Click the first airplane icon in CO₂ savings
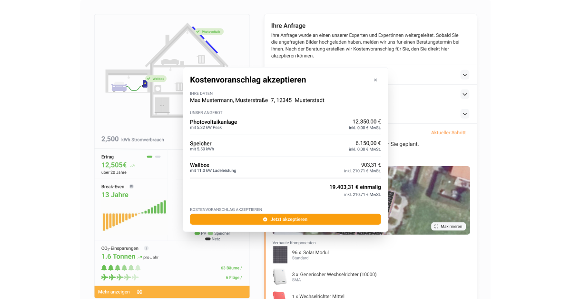This screenshot has width=571, height=299. (105, 277)
